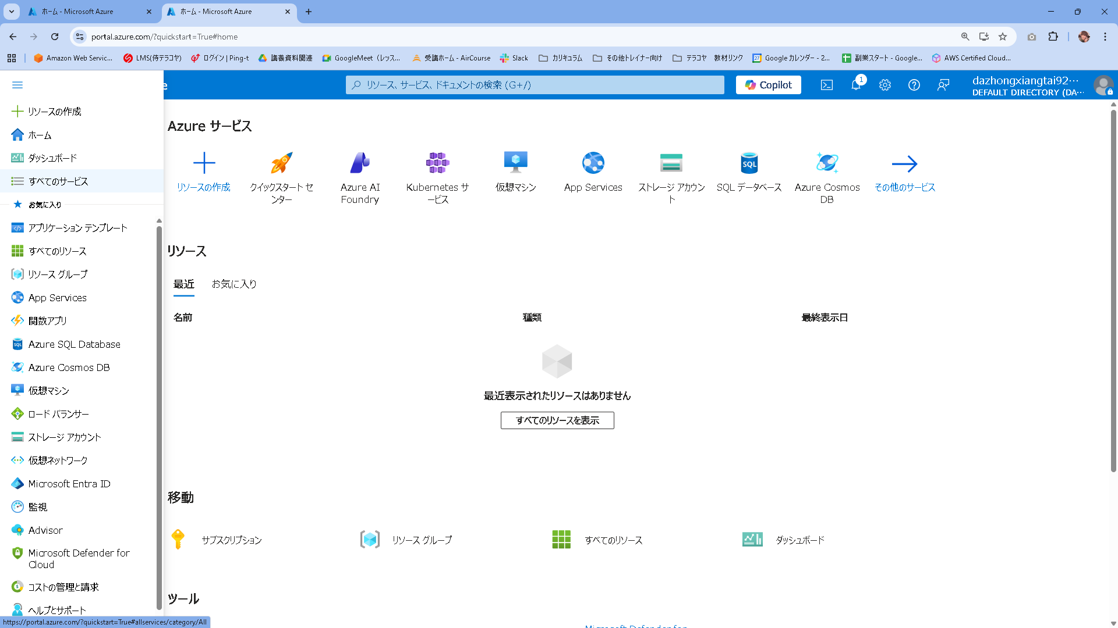Click the すべてのリソースを表示 button
Screen dimensions: 1118x628
557,420
